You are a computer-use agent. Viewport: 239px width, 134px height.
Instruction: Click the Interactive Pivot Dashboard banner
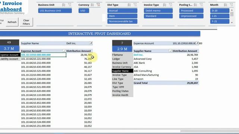click(100, 33)
